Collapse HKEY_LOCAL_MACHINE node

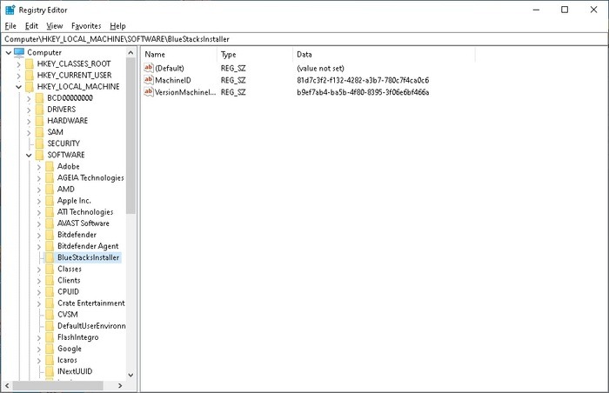tap(18, 87)
